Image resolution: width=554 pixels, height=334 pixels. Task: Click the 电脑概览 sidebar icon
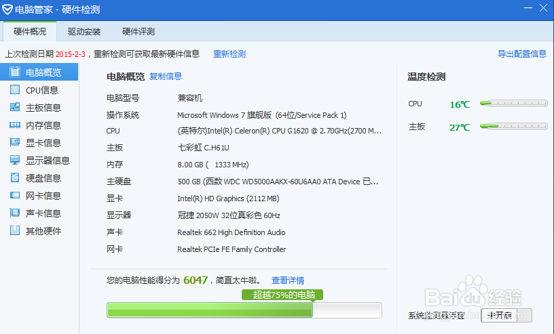(x=15, y=72)
